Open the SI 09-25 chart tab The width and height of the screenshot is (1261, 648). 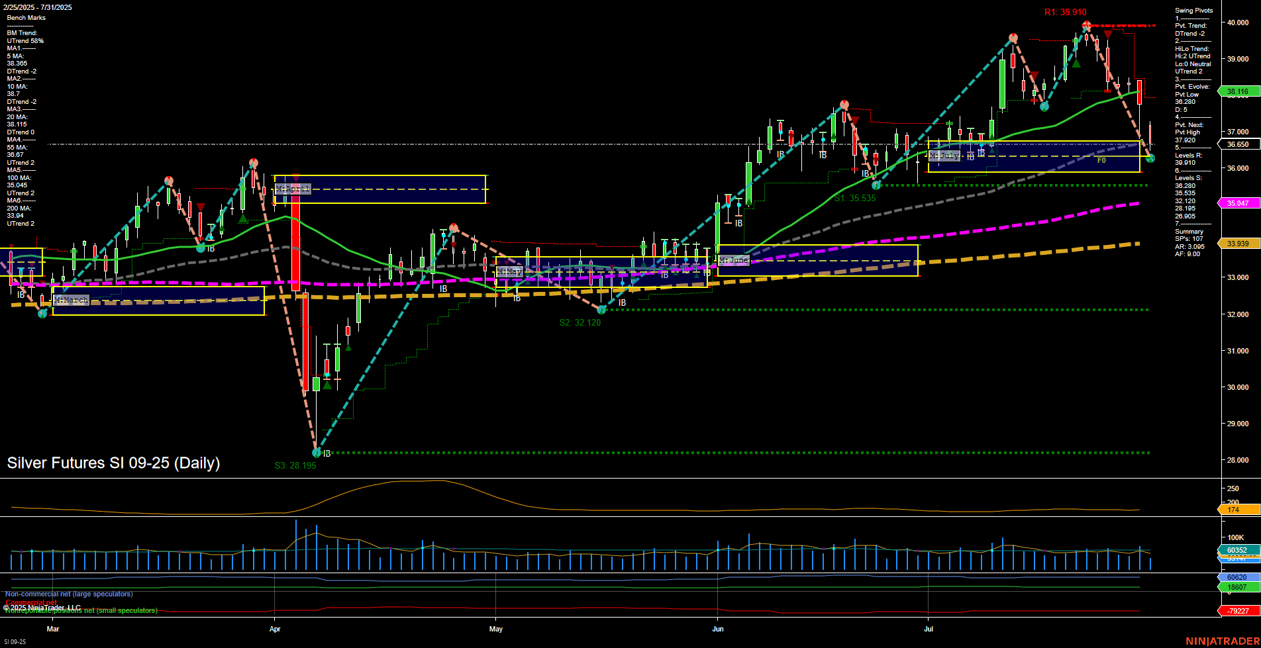click(x=15, y=642)
